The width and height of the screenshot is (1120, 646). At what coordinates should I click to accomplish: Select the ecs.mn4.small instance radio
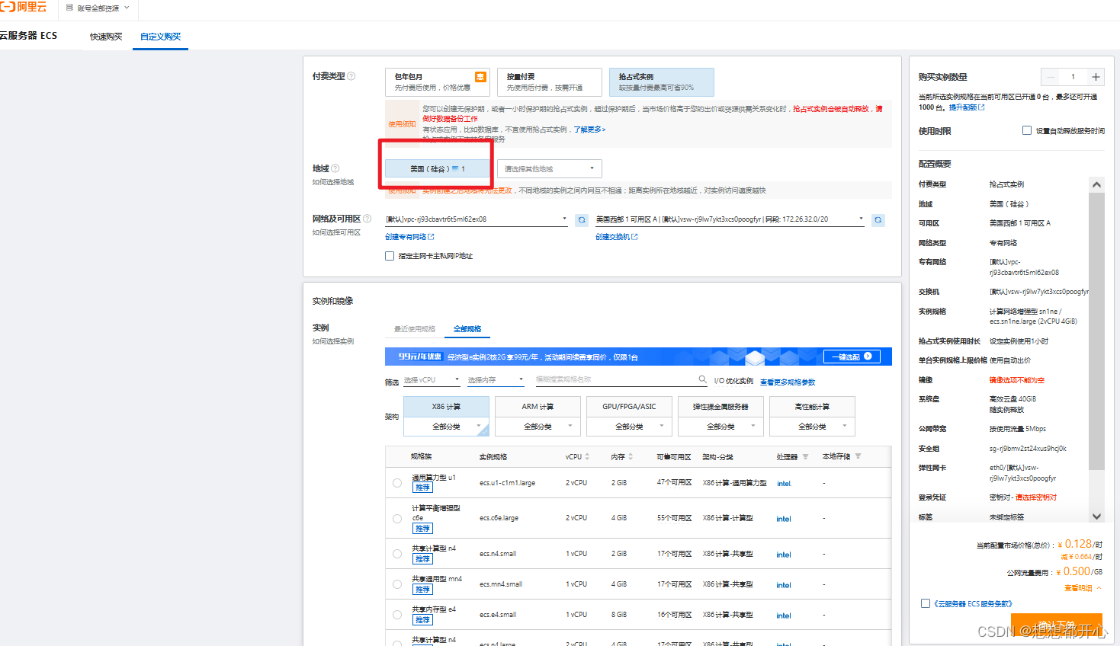coord(397,584)
